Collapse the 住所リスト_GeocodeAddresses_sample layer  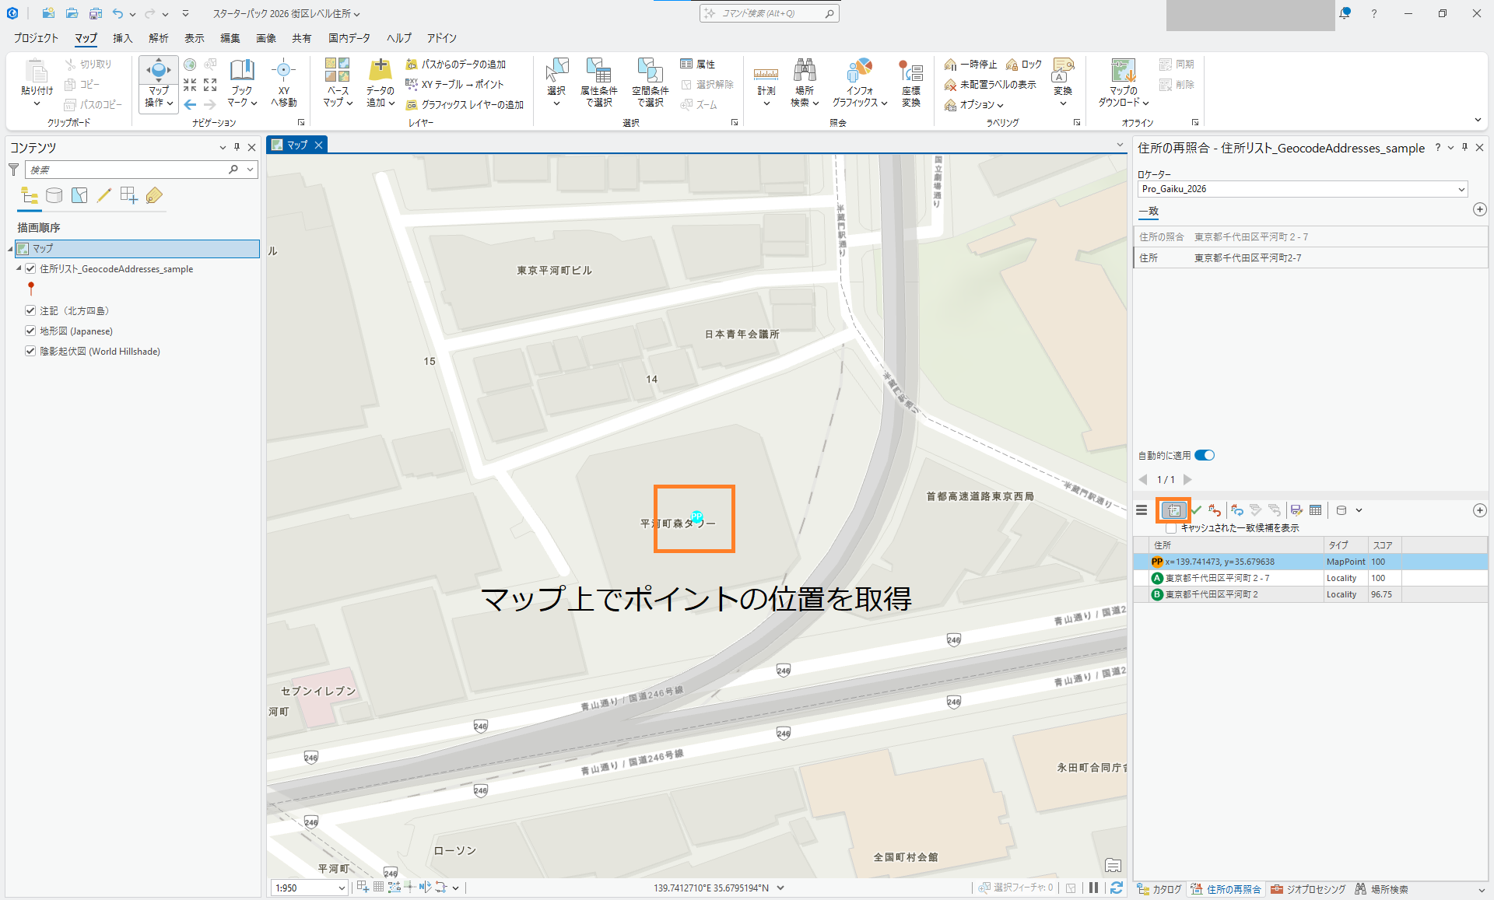pyautogui.click(x=19, y=268)
